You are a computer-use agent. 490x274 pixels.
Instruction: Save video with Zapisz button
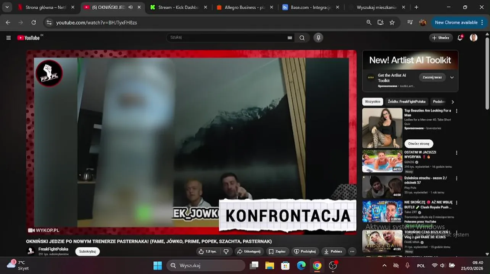277,251
